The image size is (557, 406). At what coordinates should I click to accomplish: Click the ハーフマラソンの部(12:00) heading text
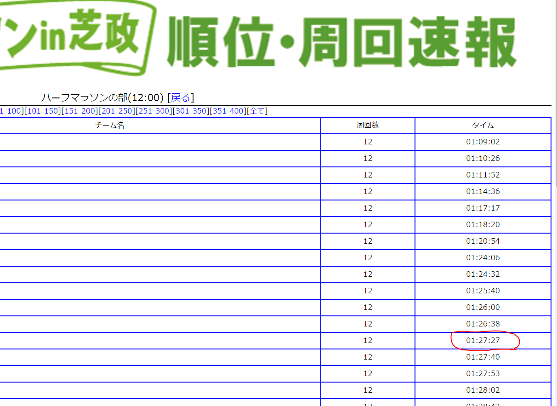click(x=102, y=97)
